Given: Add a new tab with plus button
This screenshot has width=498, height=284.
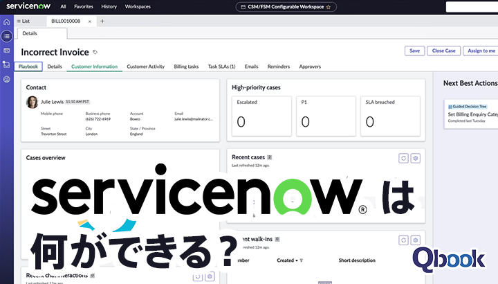Looking at the screenshot, I should (x=102, y=21).
